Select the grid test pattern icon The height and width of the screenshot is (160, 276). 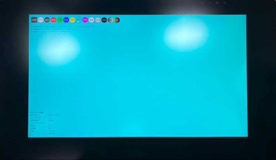click(91, 20)
